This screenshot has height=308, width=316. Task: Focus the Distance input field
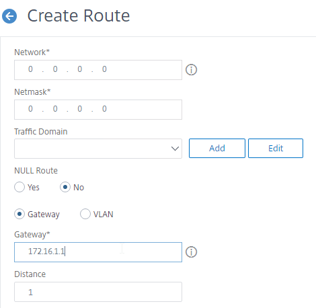tap(98, 292)
